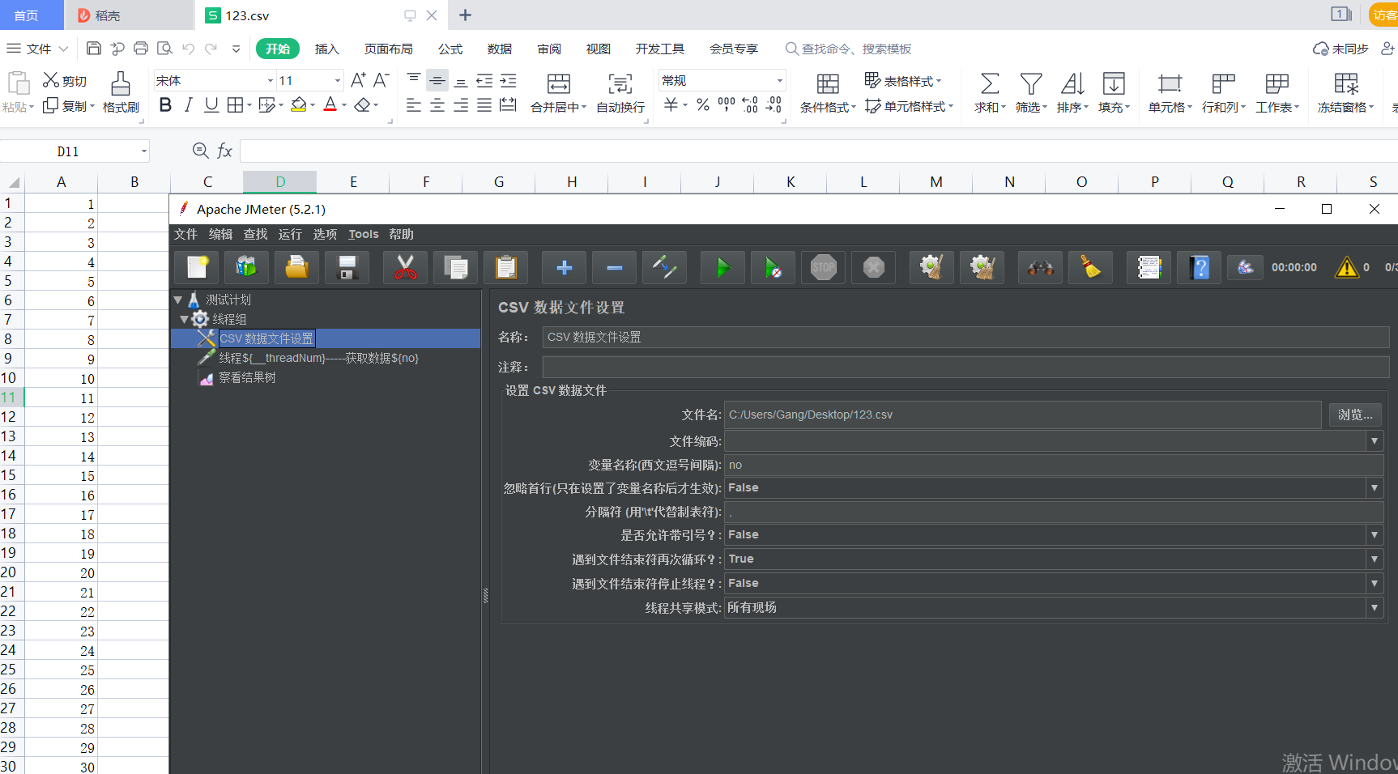The width and height of the screenshot is (1398, 774).
Task: Open the JMeter 选项 menu
Action: click(x=325, y=234)
